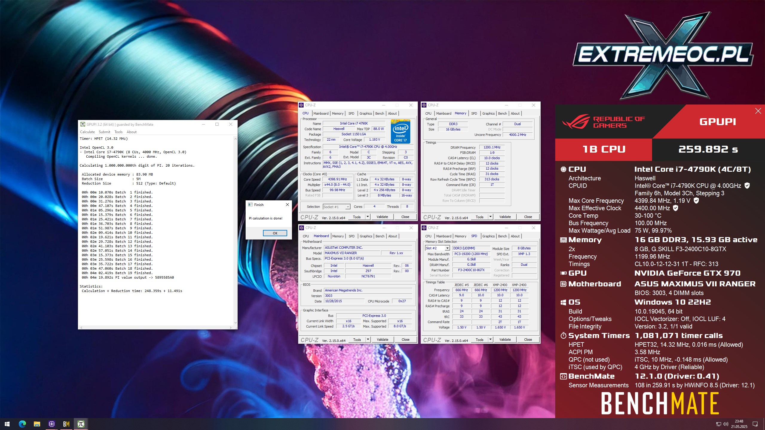Click the Intel Core i7 logo in CPU-Z
The height and width of the screenshot is (430, 765).
click(400, 131)
